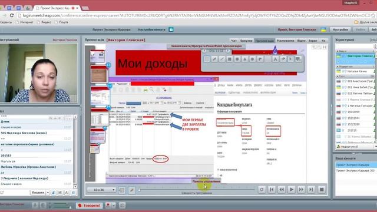Switch to the Чат tab
The image size is (377, 212).
click(x=233, y=41)
